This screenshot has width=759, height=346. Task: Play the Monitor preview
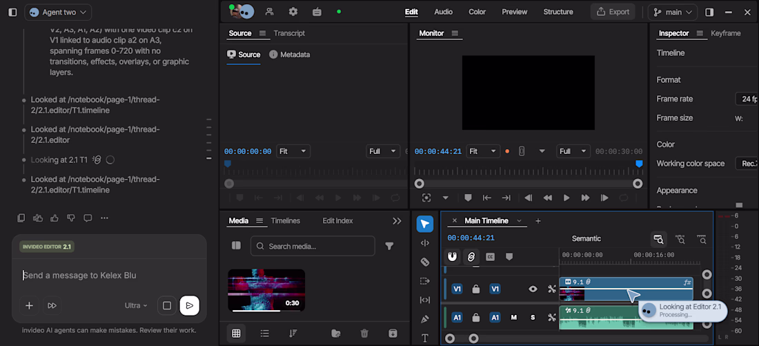tap(566, 198)
